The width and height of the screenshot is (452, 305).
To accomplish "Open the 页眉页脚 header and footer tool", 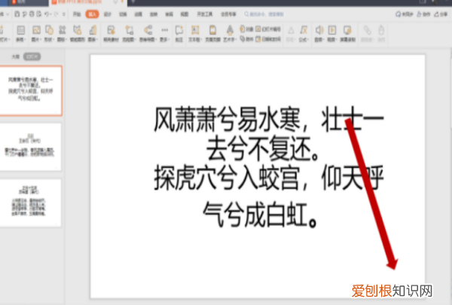I will click(x=212, y=34).
